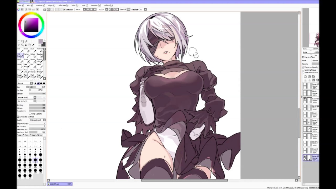
Task: Create a new layer folder
Action: (x=313, y=76)
